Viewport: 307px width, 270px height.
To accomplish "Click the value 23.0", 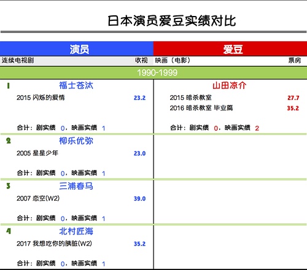I will tap(139, 153).
